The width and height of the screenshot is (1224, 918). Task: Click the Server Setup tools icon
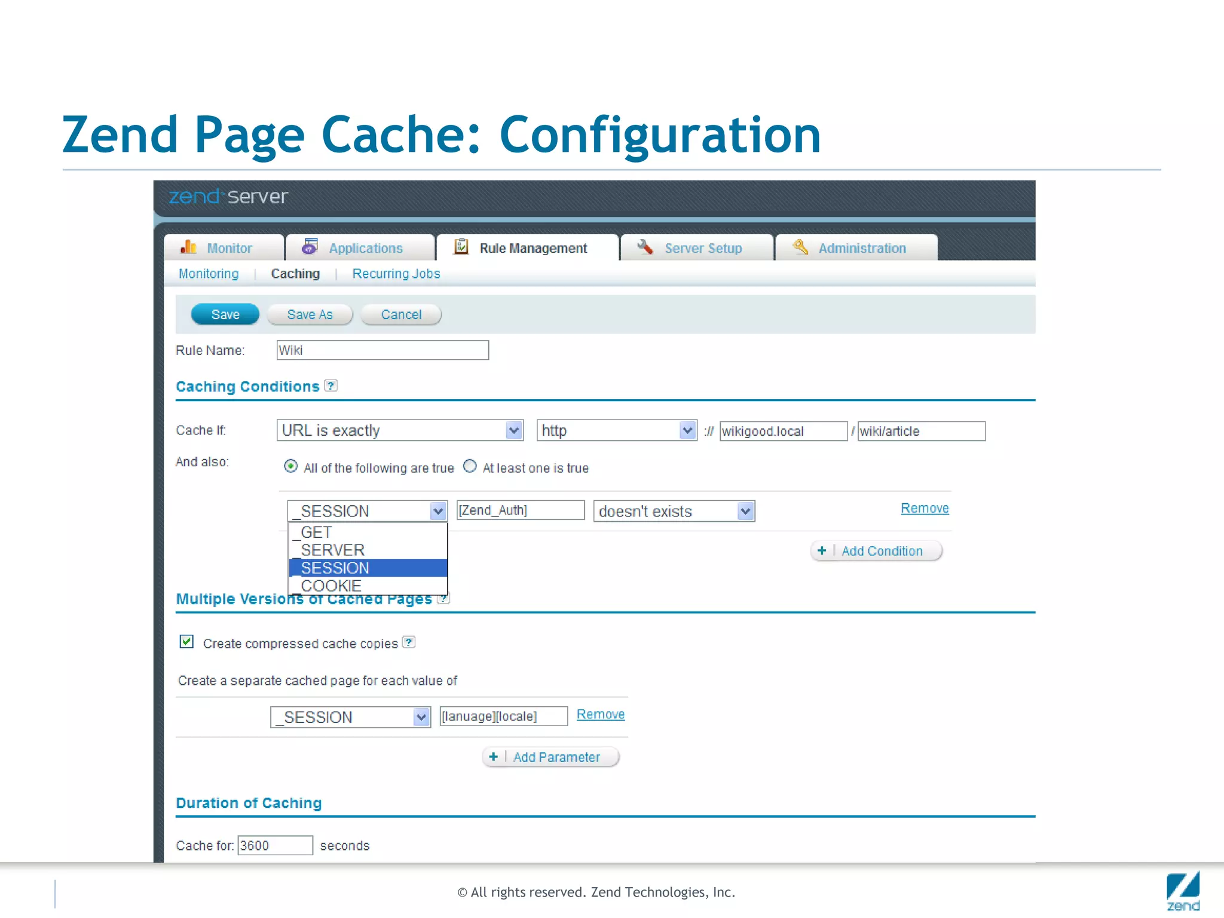(x=645, y=247)
